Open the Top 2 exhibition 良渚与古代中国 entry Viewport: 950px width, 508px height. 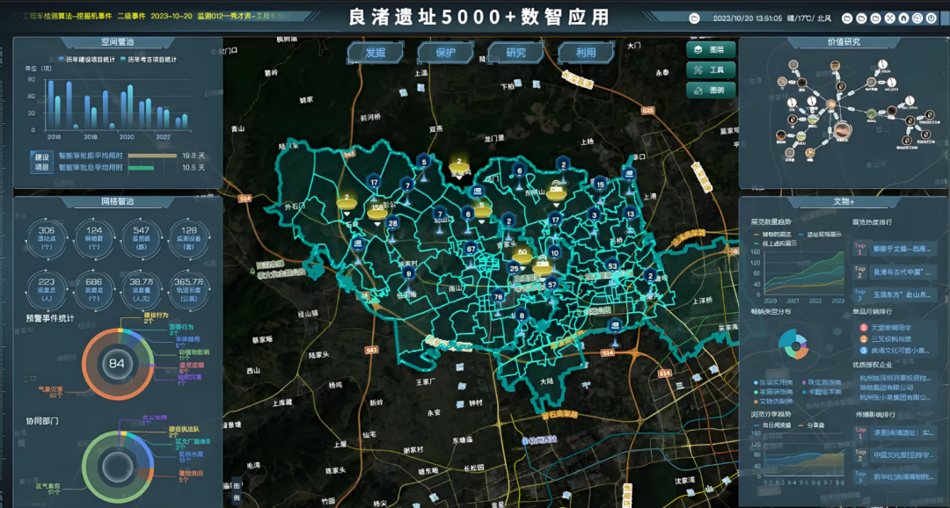(893, 272)
